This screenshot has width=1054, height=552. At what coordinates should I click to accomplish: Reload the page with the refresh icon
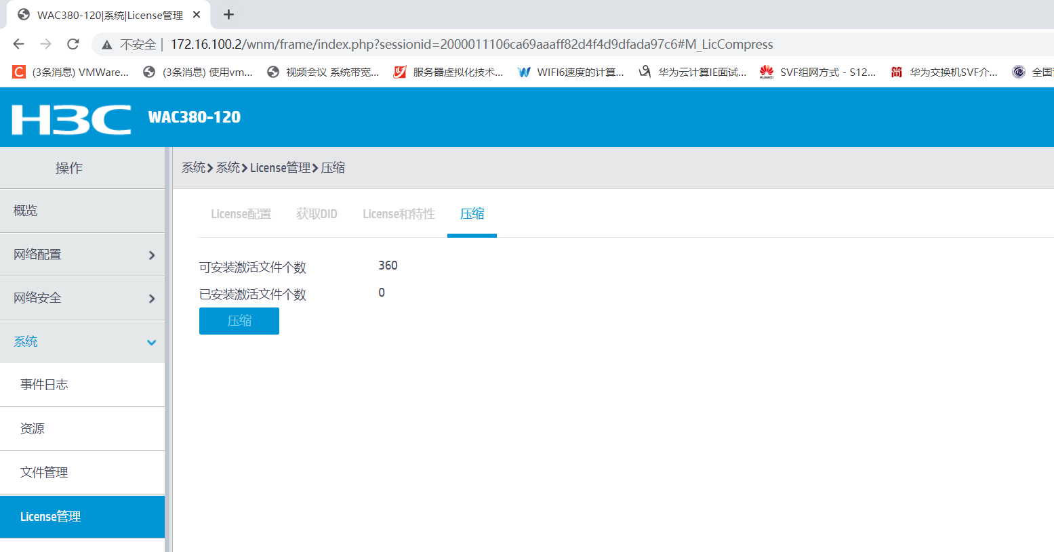pos(73,44)
